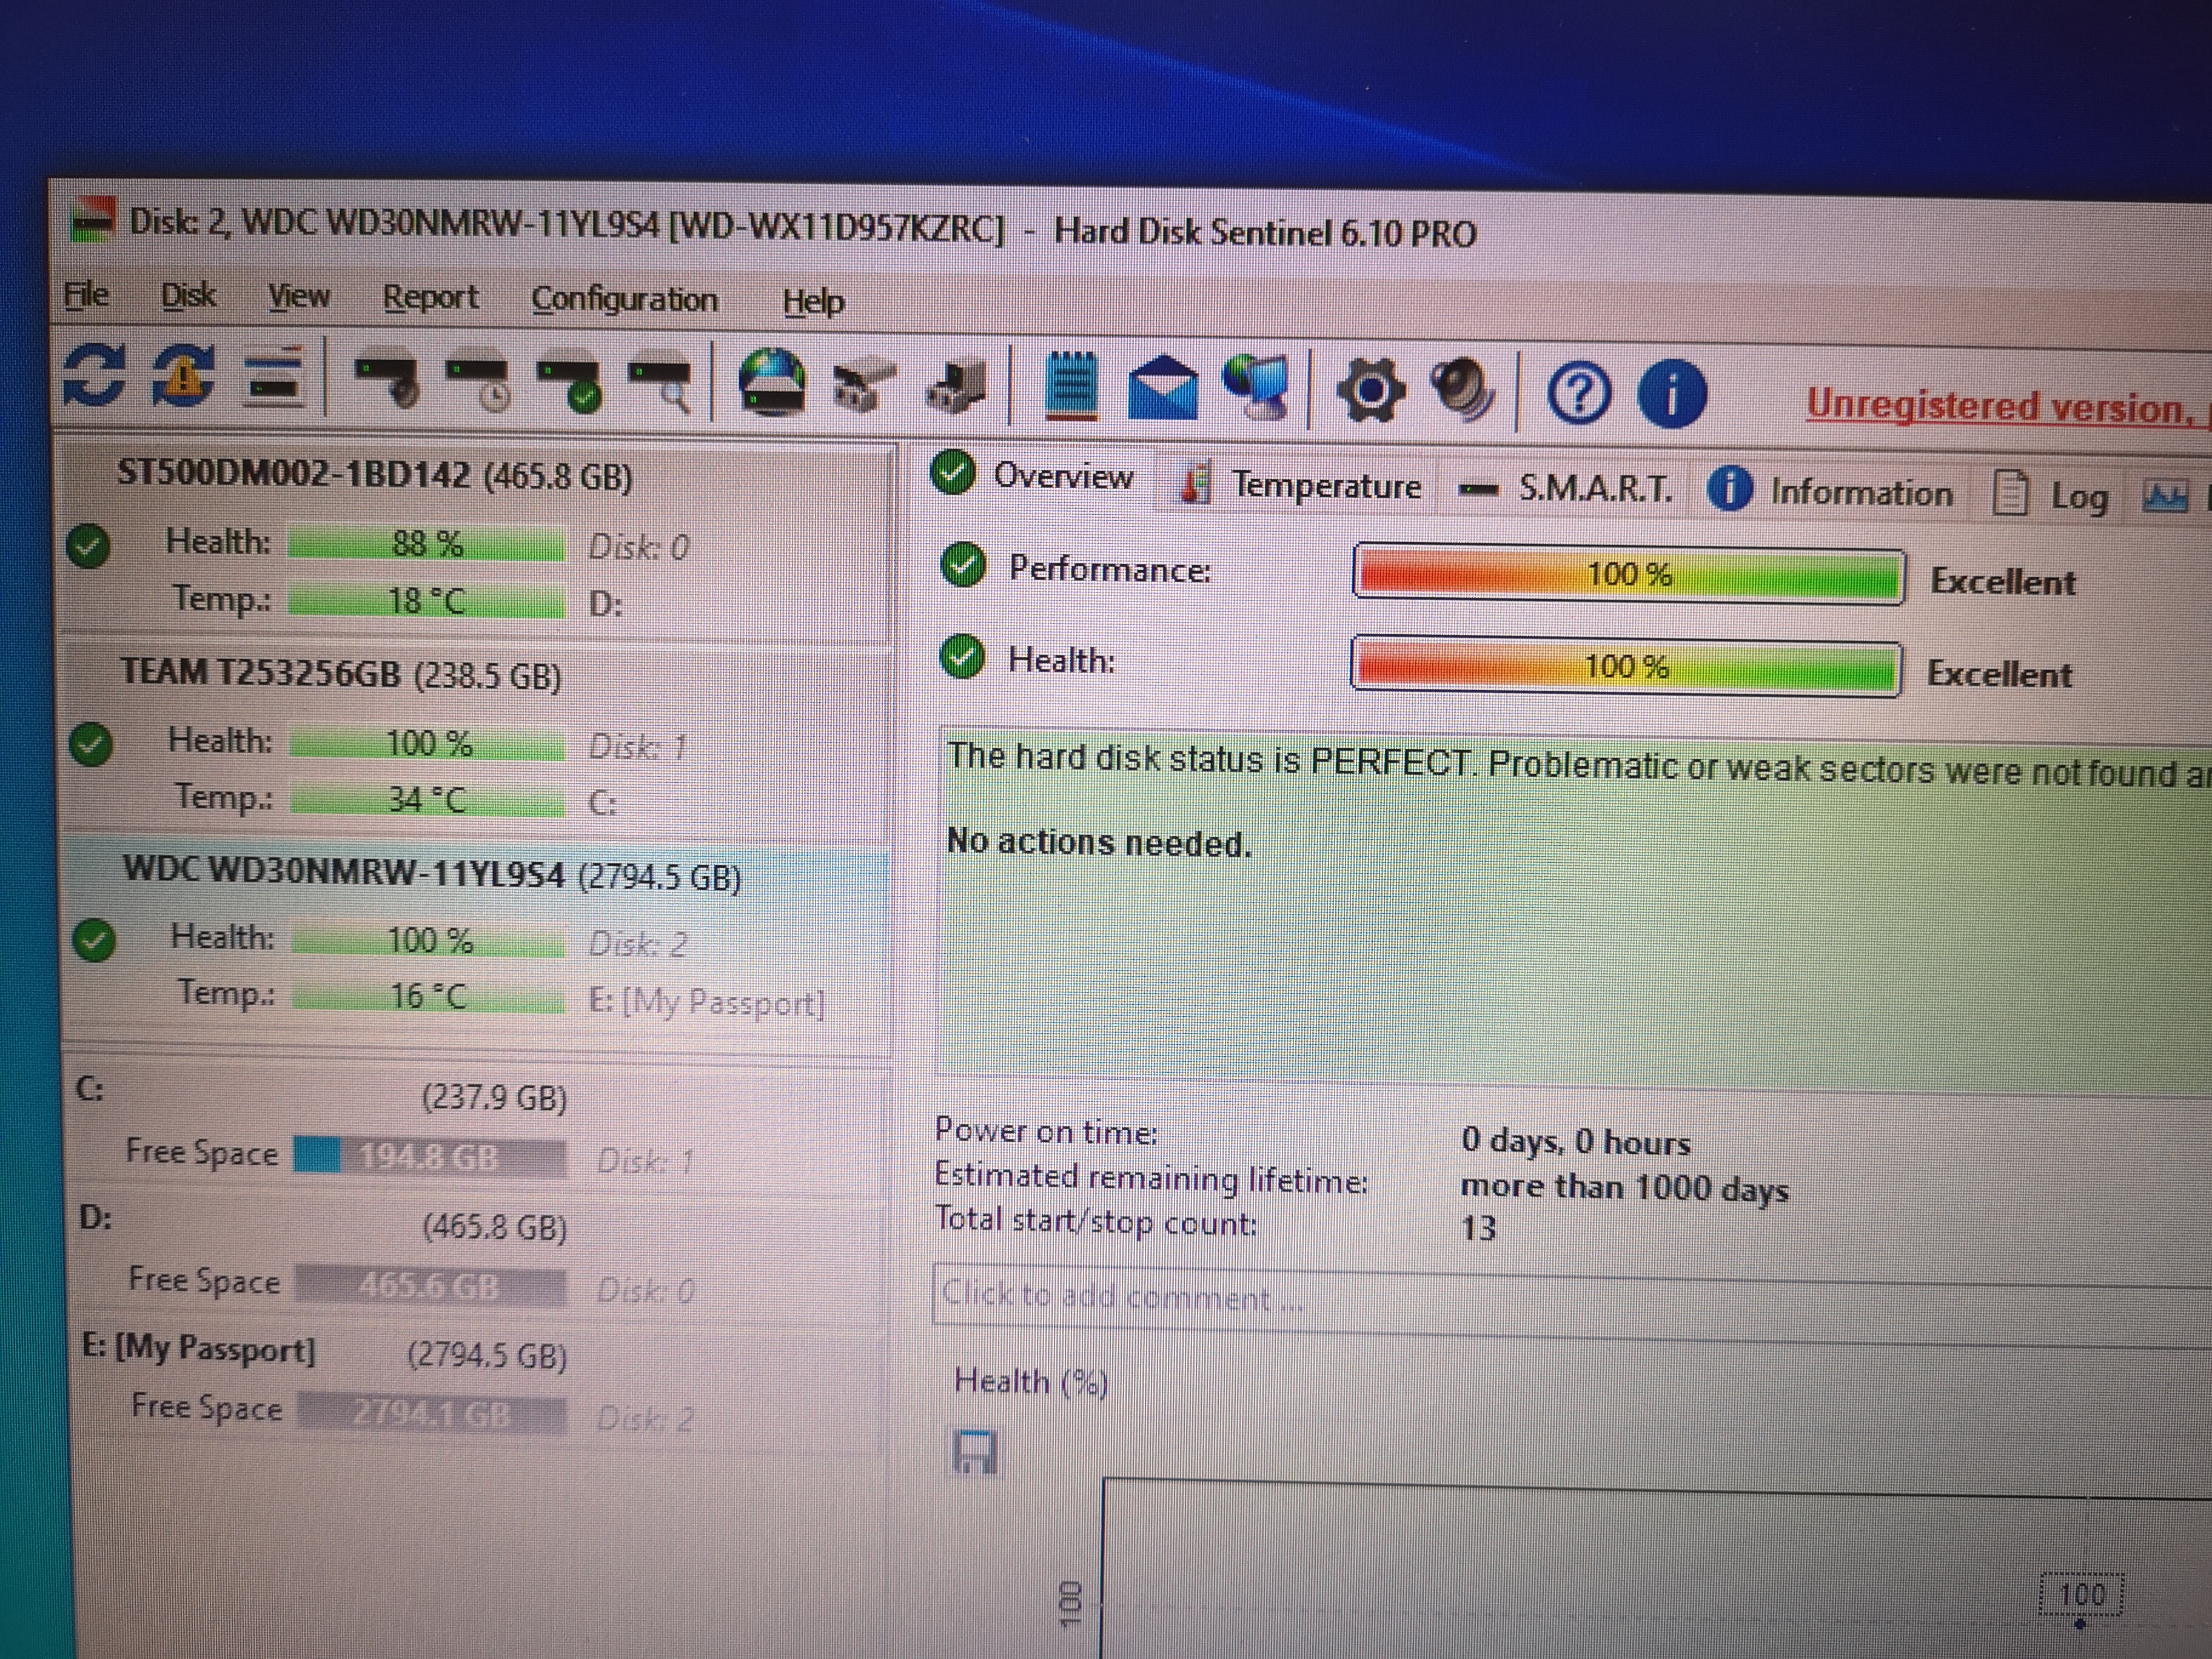Click the 'E: [My Passport]' label beside 16 °C
2212x1659 pixels.
tap(707, 1002)
